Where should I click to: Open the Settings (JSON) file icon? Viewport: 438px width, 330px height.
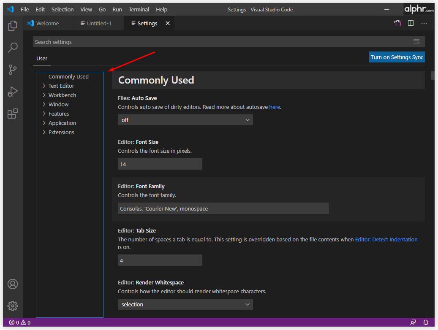397,23
